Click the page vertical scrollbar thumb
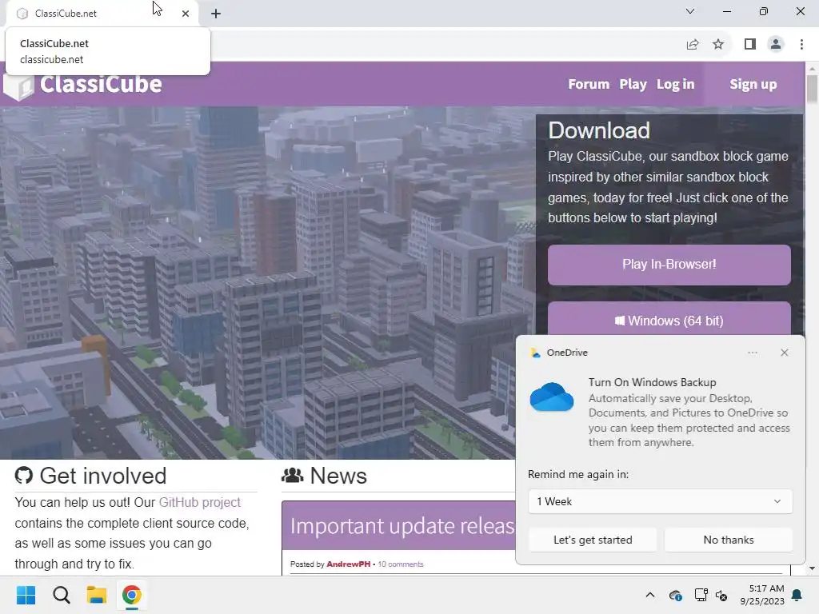Image resolution: width=819 pixels, height=614 pixels. click(812, 89)
